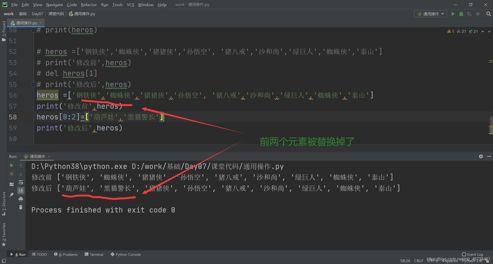Hide the Run panel with the minimize dash
The image size is (493, 264).
coord(489,156)
